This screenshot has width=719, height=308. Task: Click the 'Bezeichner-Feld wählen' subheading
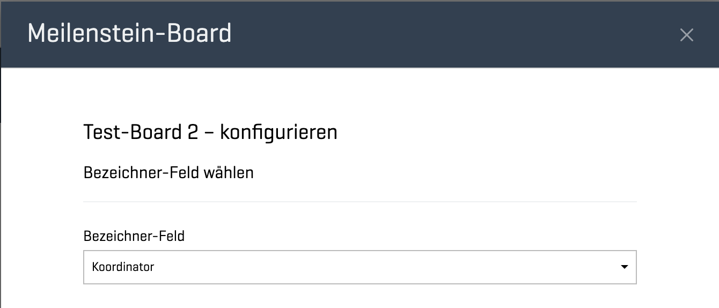[x=168, y=173]
